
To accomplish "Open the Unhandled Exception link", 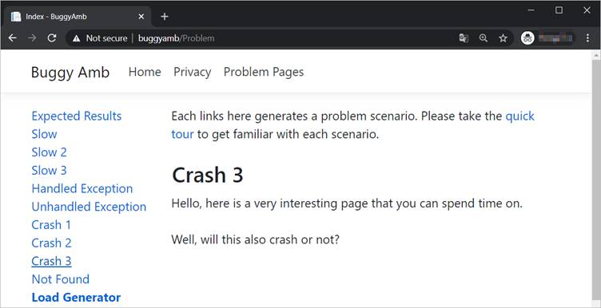I will (89, 207).
